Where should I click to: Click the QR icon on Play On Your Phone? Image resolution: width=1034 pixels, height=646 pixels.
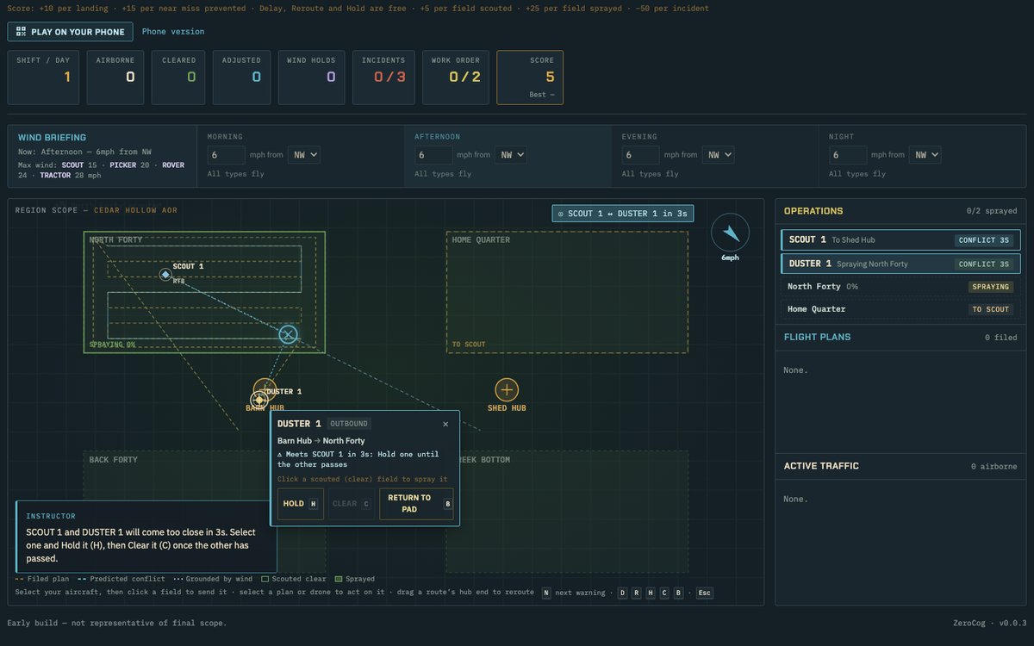coord(21,32)
